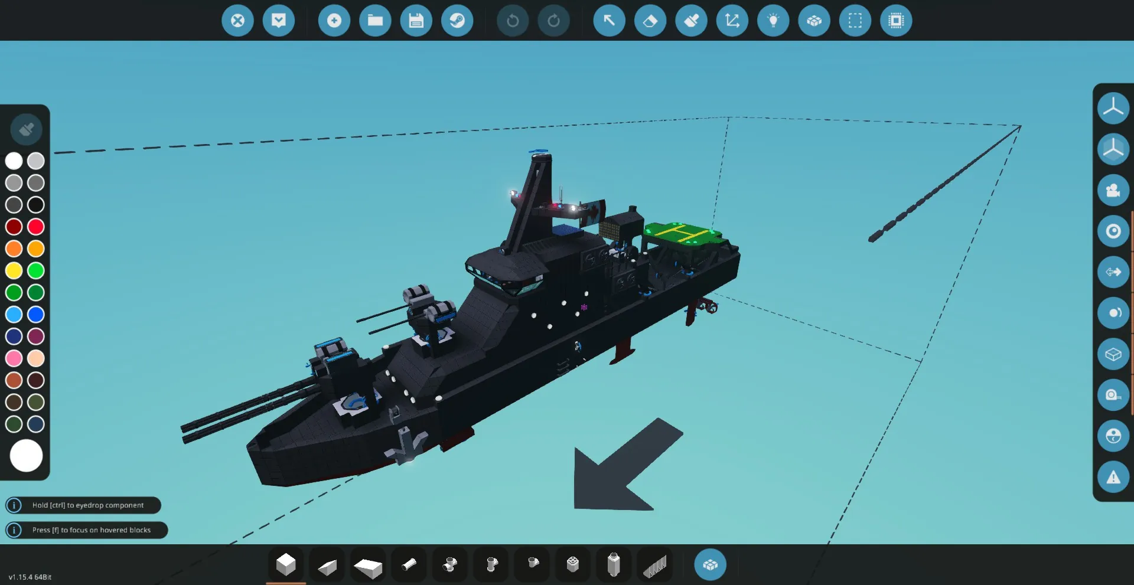Image resolution: width=1134 pixels, height=585 pixels.
Task: Open the measuring tape tool
Action: pyautogui.click(x=1113, y=395)
